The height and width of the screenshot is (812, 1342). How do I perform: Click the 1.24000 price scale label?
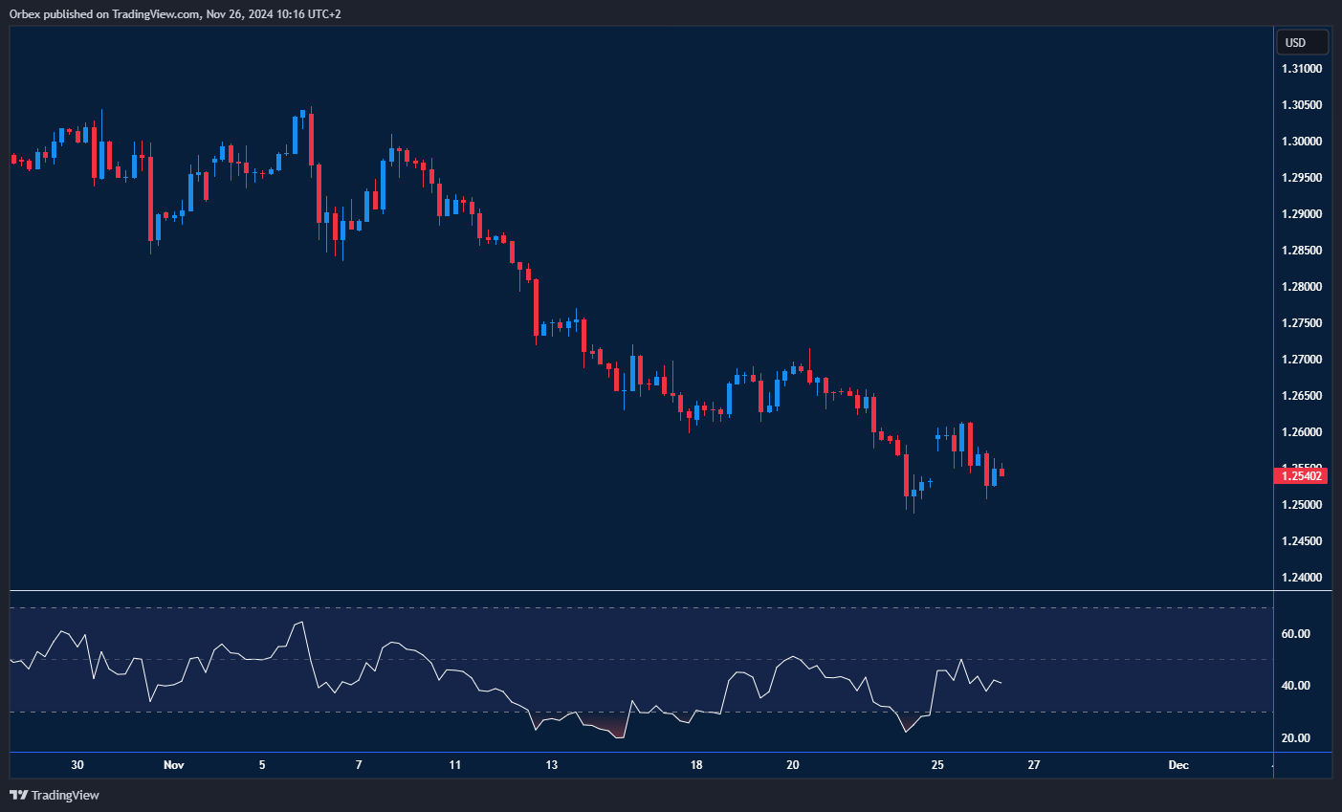click(x=1302, y=578)
